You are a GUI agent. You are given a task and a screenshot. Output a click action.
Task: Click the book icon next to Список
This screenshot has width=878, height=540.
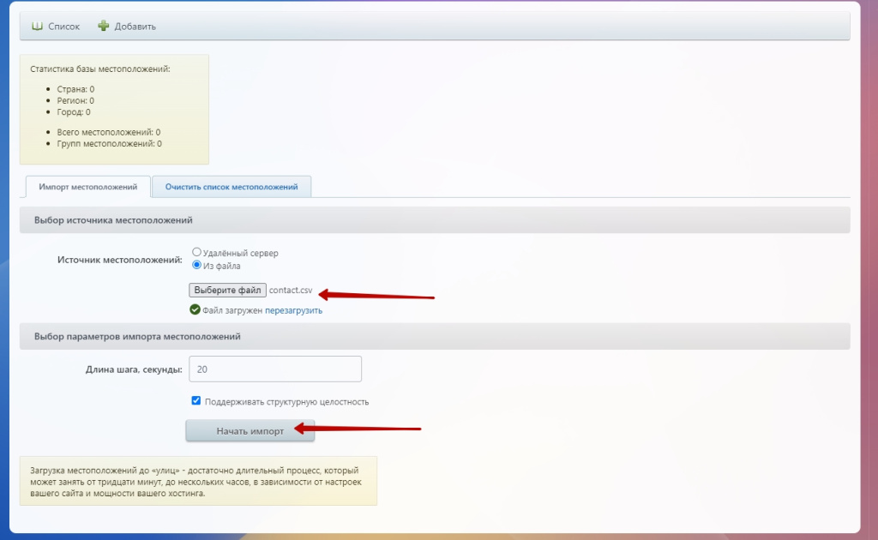[37, 27]
